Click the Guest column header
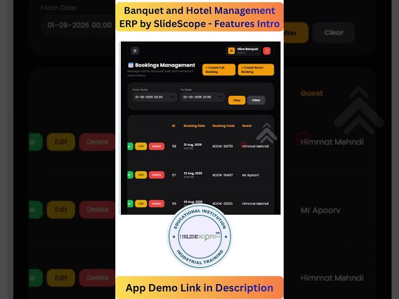The height and width of the screenshot is (299, 399). [247, 126]
